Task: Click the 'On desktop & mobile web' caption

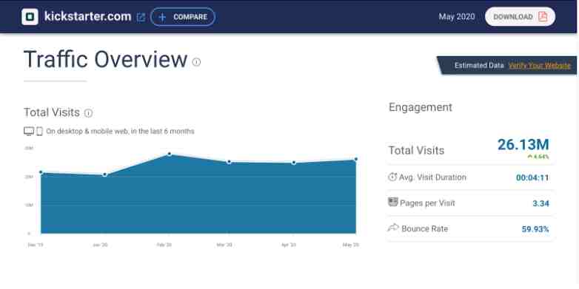Action: coord(120,132)
